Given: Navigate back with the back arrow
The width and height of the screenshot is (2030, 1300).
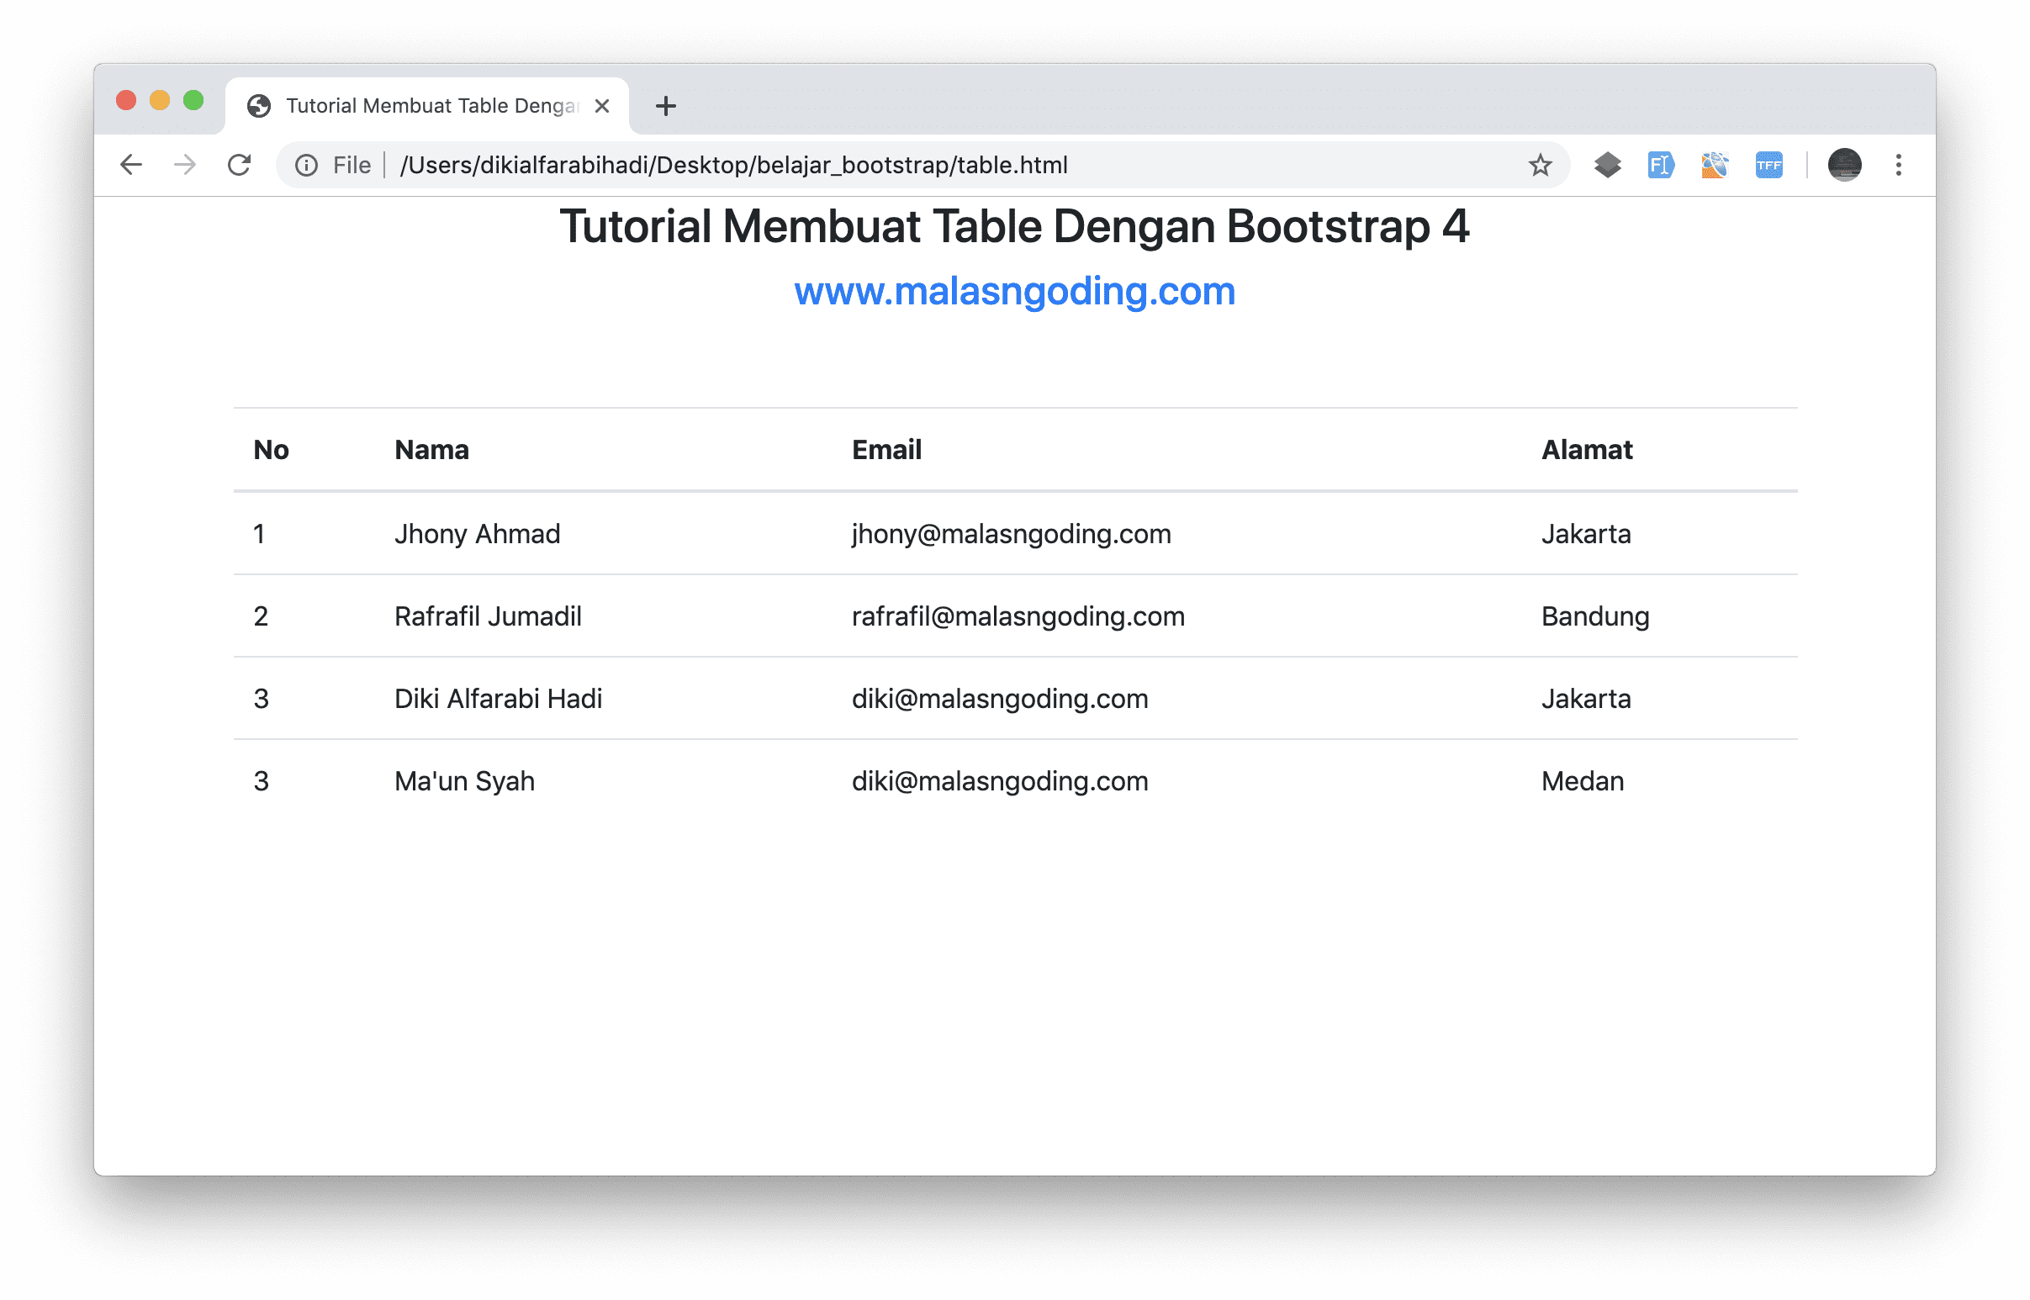Looking at the screenshot, I should (131, 165).
